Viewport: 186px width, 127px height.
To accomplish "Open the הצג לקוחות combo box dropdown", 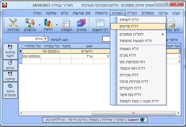I will pyautogui.click(x=46, y=39).
